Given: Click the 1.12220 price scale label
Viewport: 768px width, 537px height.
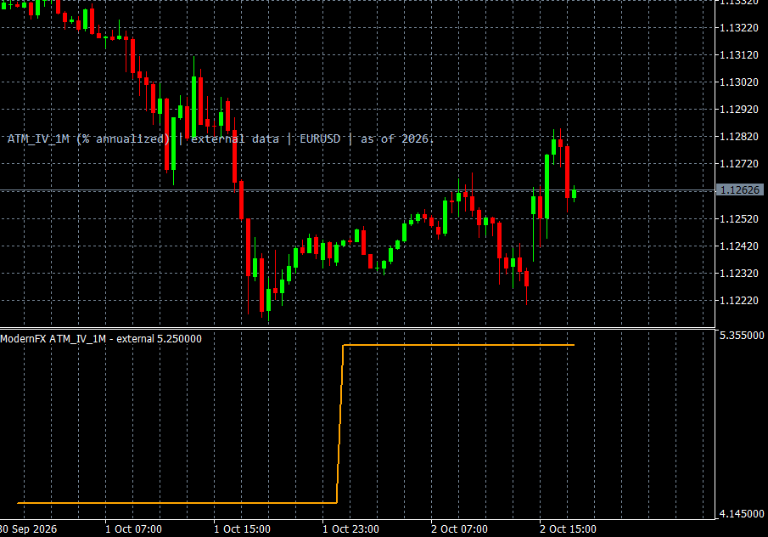Looking at the screenshot, I should click(x=738, y=300).
